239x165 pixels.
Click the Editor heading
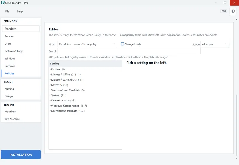coord(54,29)
